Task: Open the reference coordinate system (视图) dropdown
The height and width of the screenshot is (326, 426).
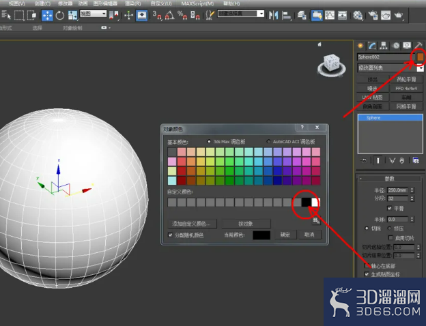Action: coord(93,14)
